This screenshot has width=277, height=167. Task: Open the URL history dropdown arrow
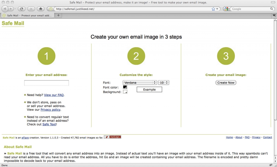click(x=217, y=9)
